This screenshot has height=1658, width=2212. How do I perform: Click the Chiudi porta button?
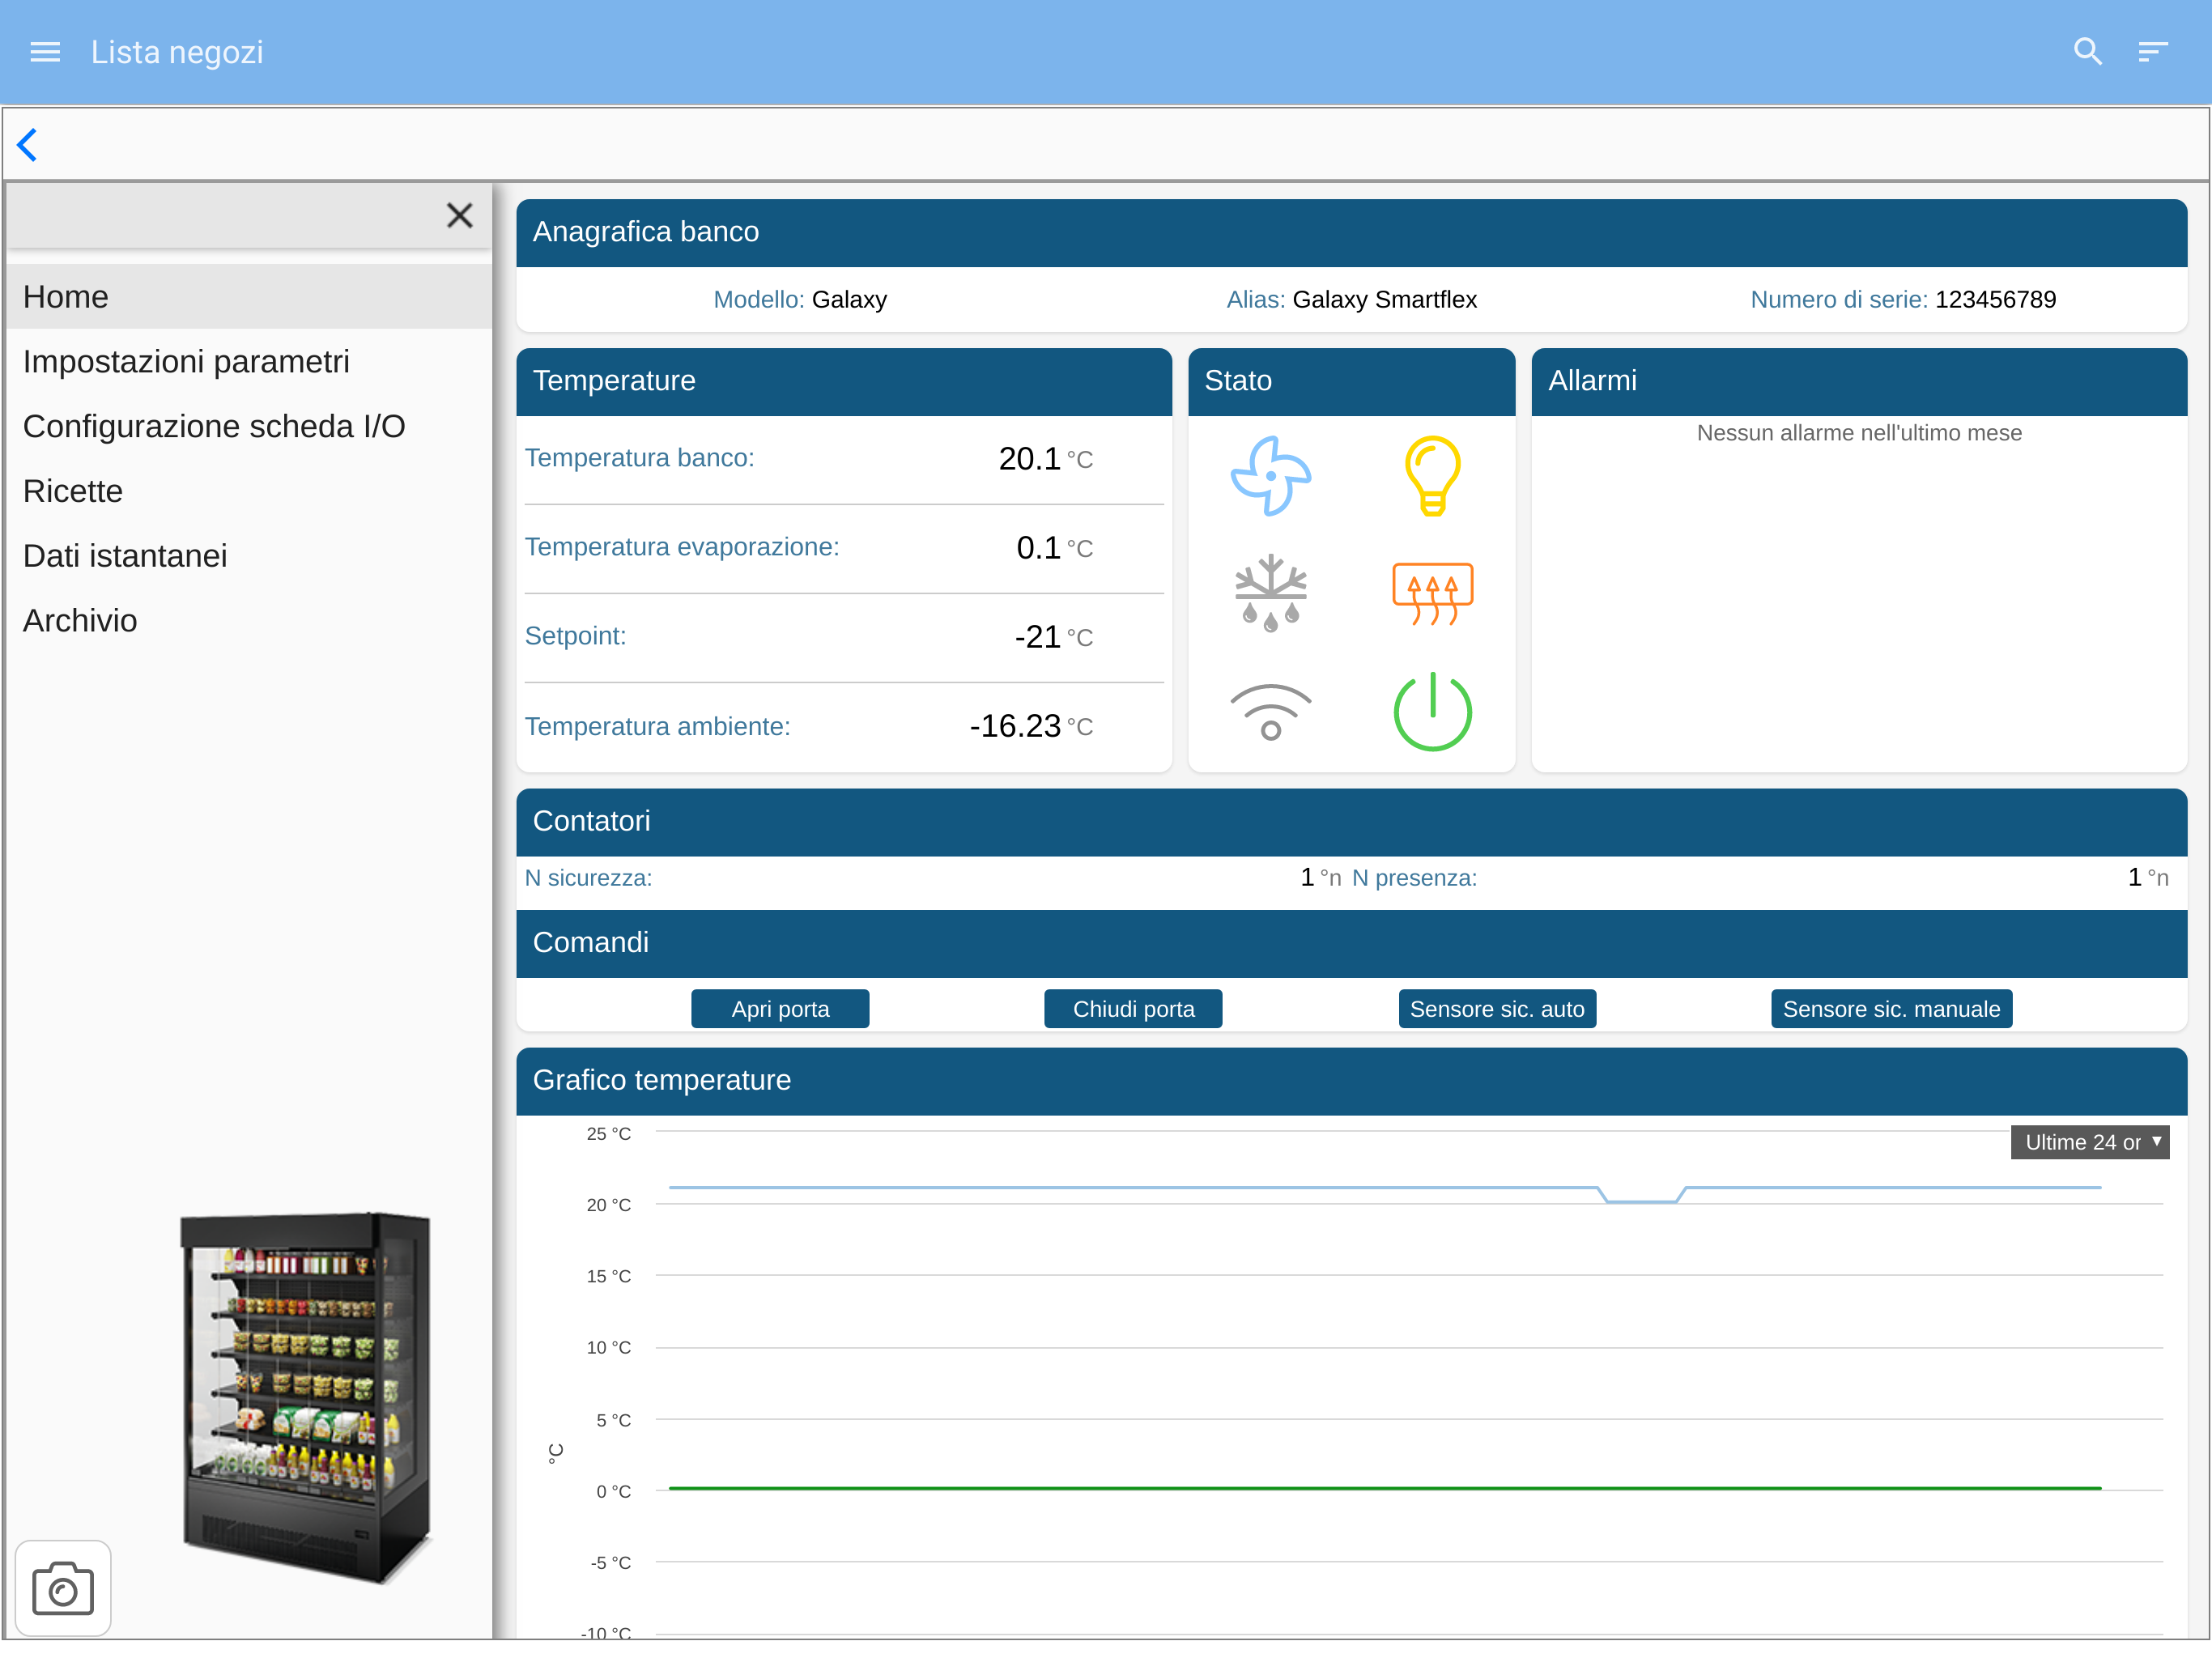[x=1133, y=1009]
